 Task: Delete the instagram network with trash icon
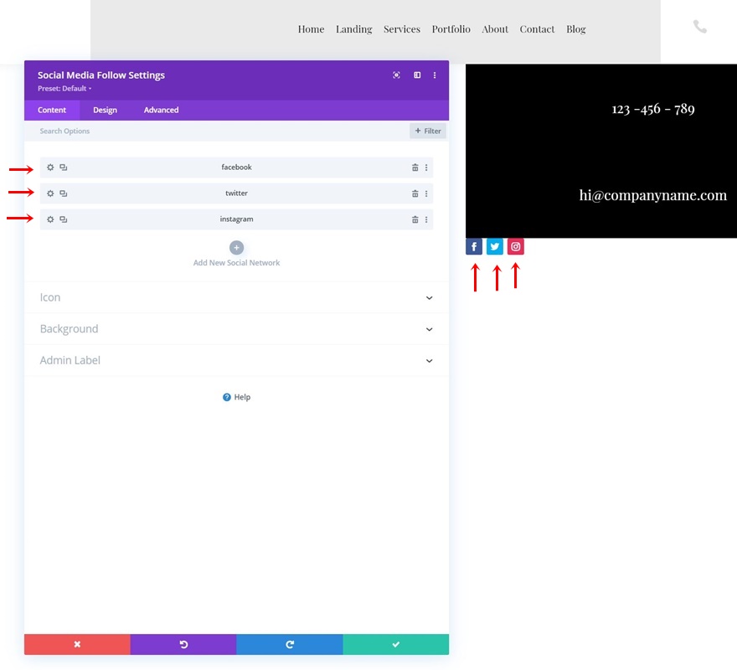[x=415, y=219]
